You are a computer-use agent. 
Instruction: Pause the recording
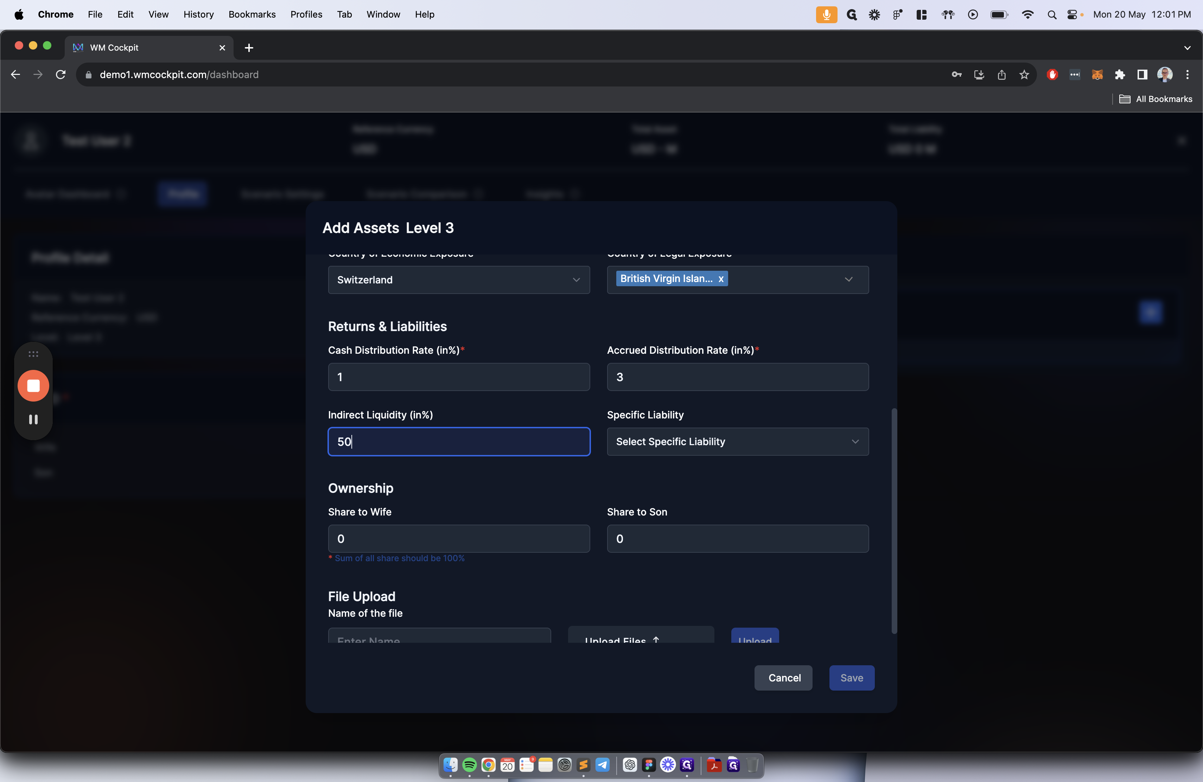point(33,419)
